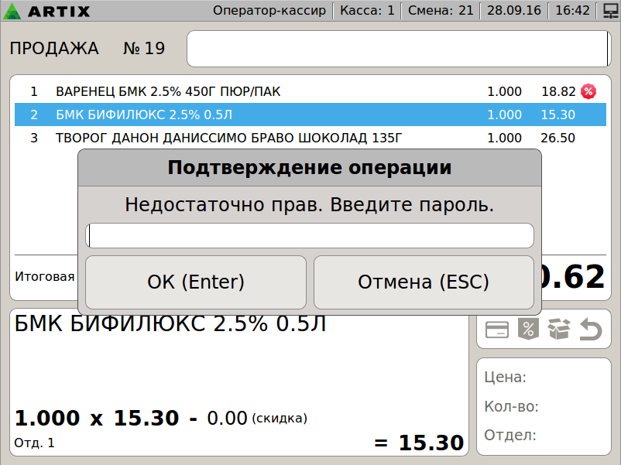Click the green Artix logo
This screenshot has height=465, width=621.
coord(15,11)
